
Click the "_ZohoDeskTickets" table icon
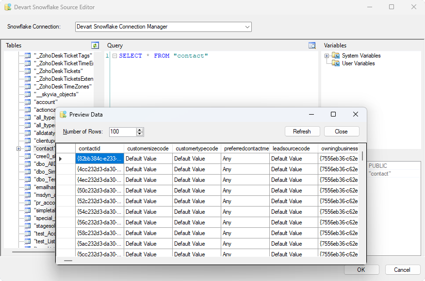coord(28,71)
